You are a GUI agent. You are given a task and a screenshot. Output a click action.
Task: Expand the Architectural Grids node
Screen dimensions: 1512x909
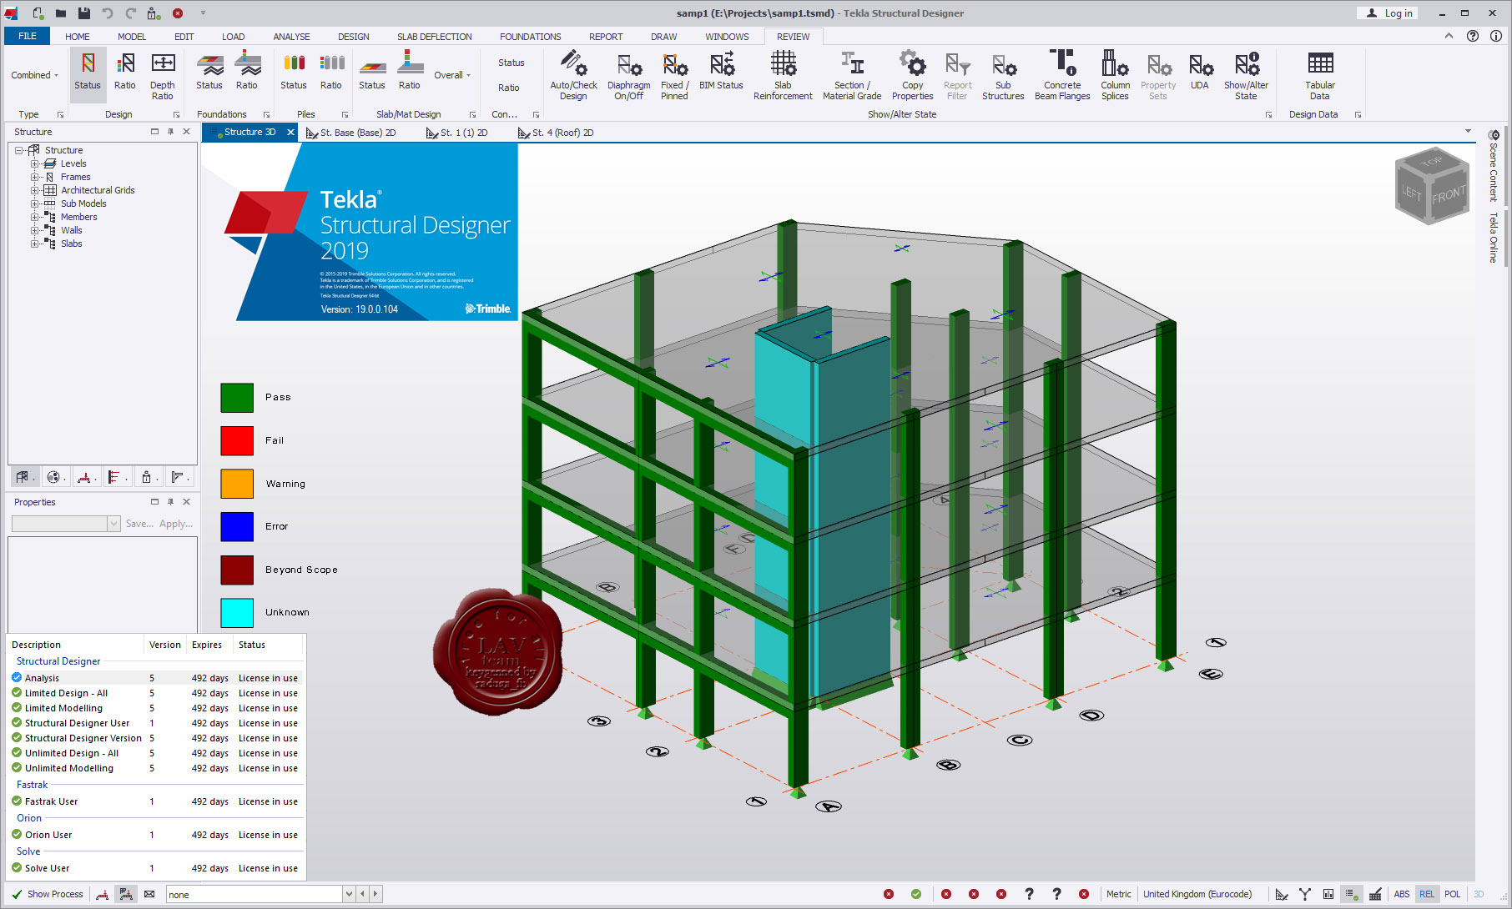click(x=34, y=190)
